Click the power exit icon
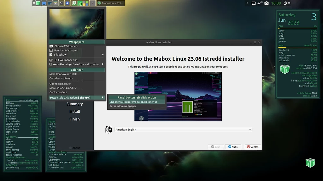The width and height of the screenshot is (323, 181). click(x=285, y=3)
